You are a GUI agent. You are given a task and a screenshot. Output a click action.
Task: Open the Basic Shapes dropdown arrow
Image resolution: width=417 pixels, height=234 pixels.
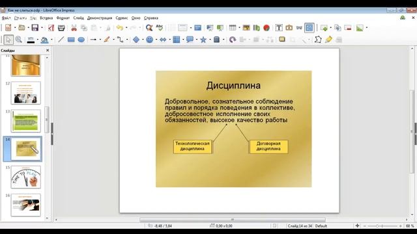pos(143,40)
